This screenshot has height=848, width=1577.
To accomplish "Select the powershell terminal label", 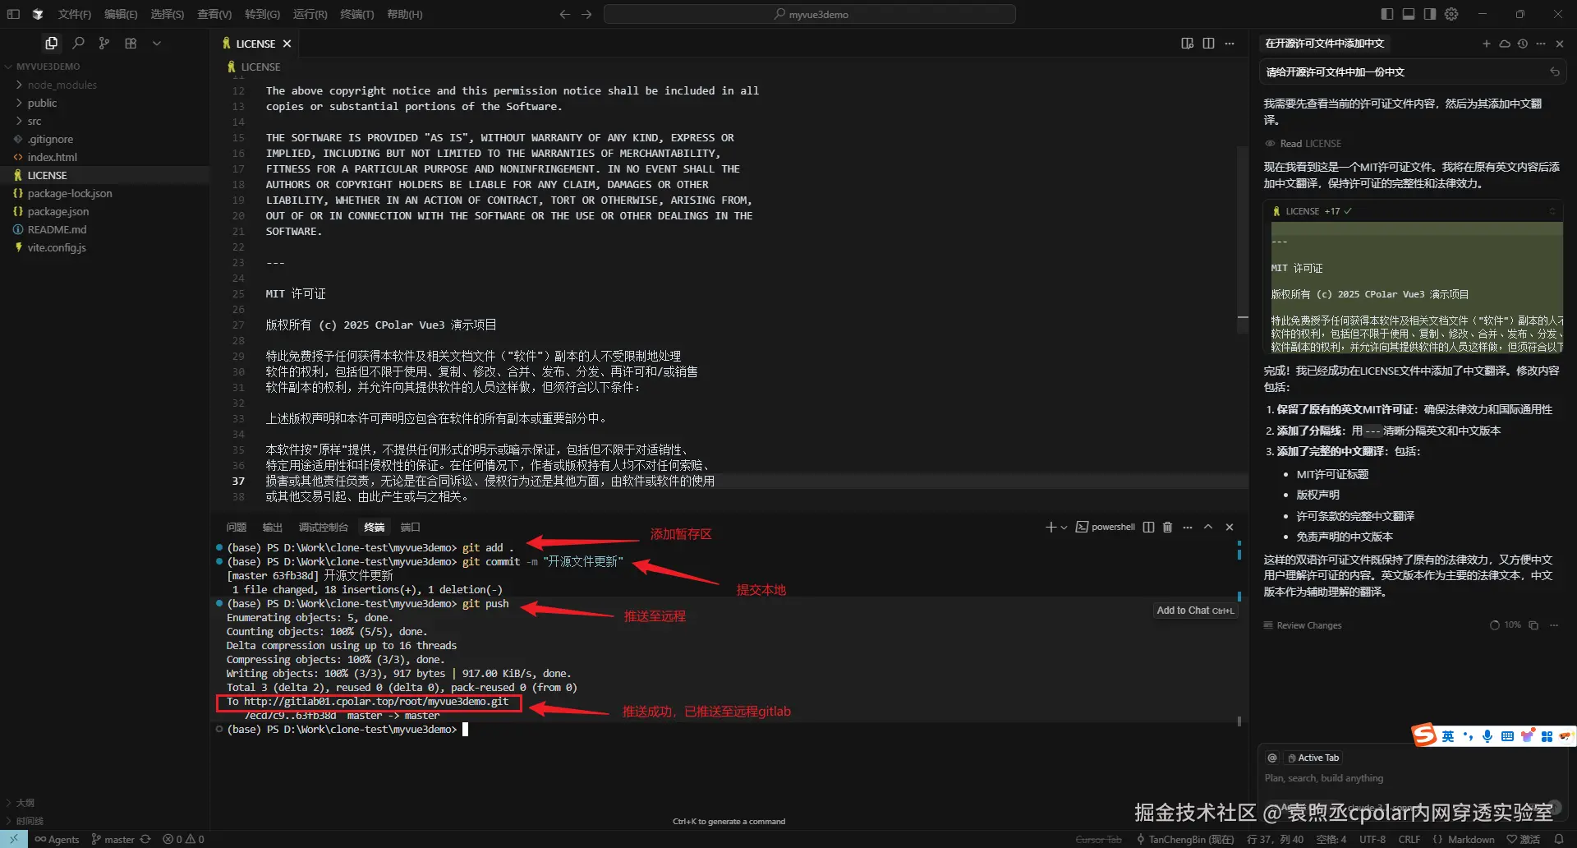I will tap(1106, 527).
